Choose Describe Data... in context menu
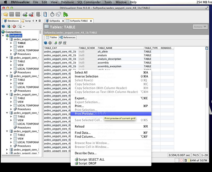 pyautogui.click(x=111, y=153)
